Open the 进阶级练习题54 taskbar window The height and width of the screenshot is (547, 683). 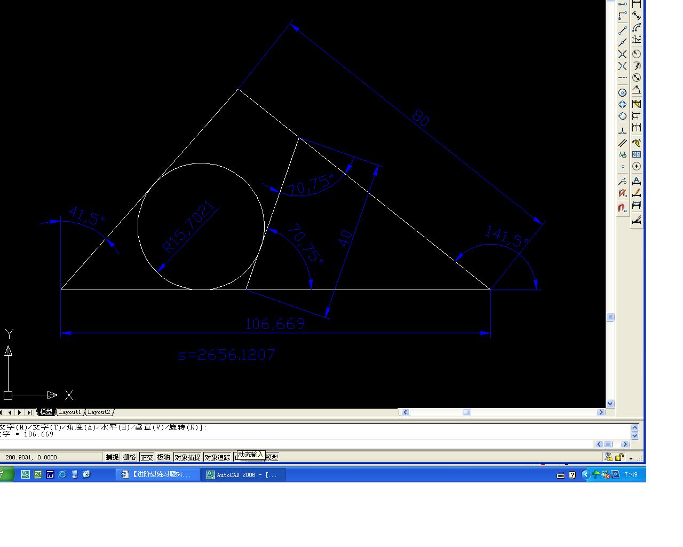tap(157, 474)
